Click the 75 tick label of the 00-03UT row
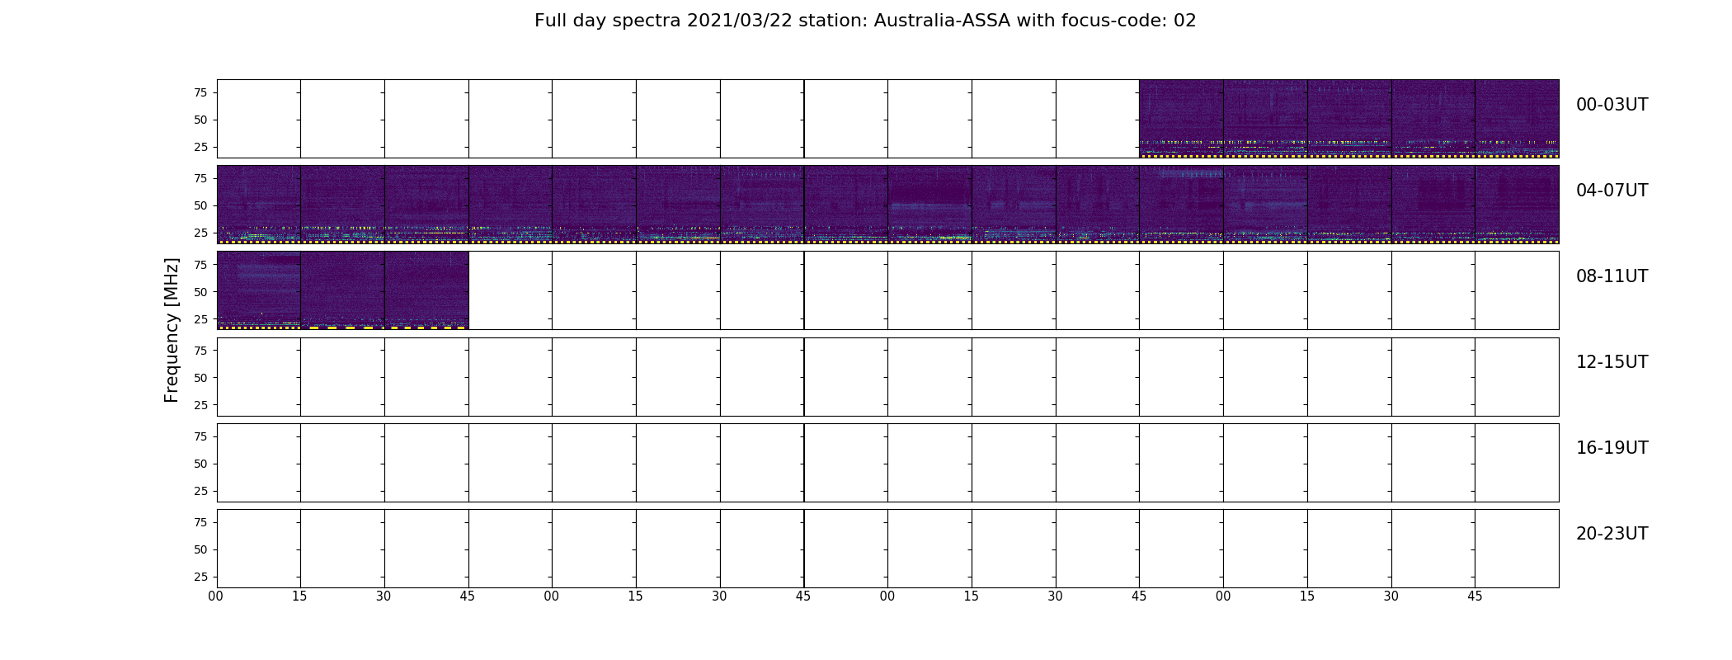Screen dimensions: 1732x660 point(200,92)
